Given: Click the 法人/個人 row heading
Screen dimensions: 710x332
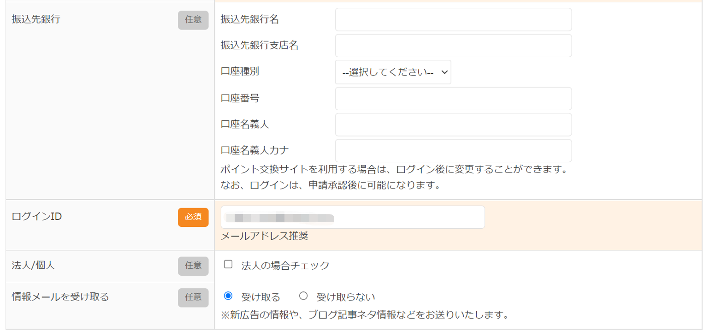Looking at the screenshot, I should point(33,266).
